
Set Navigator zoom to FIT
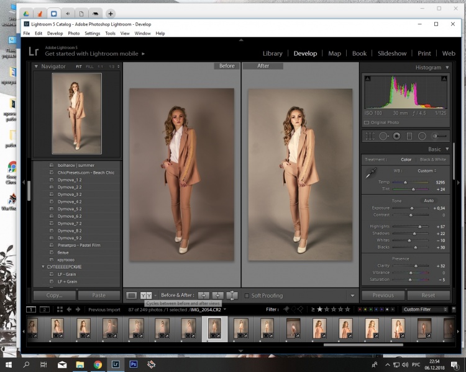coord(78,67)
